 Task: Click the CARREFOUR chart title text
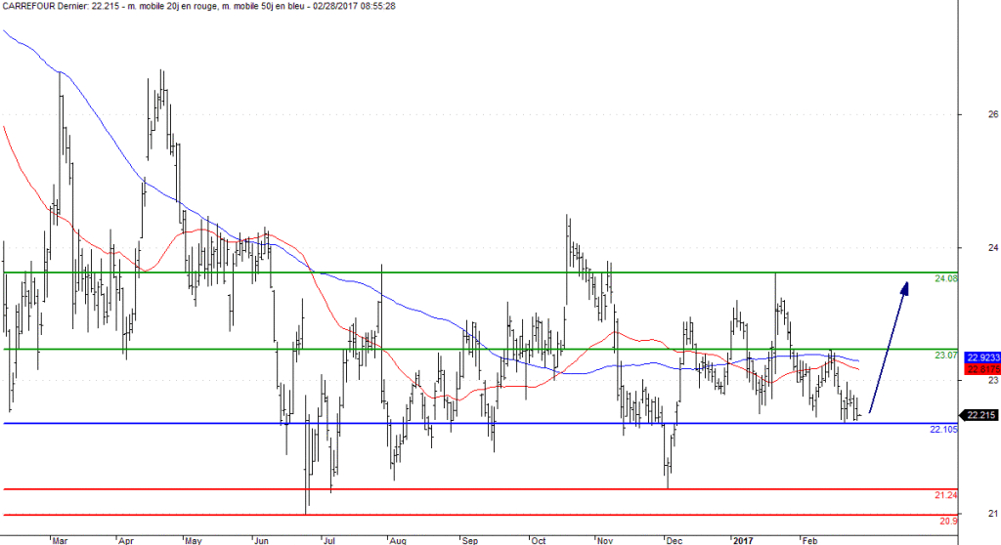pos(199,6)
